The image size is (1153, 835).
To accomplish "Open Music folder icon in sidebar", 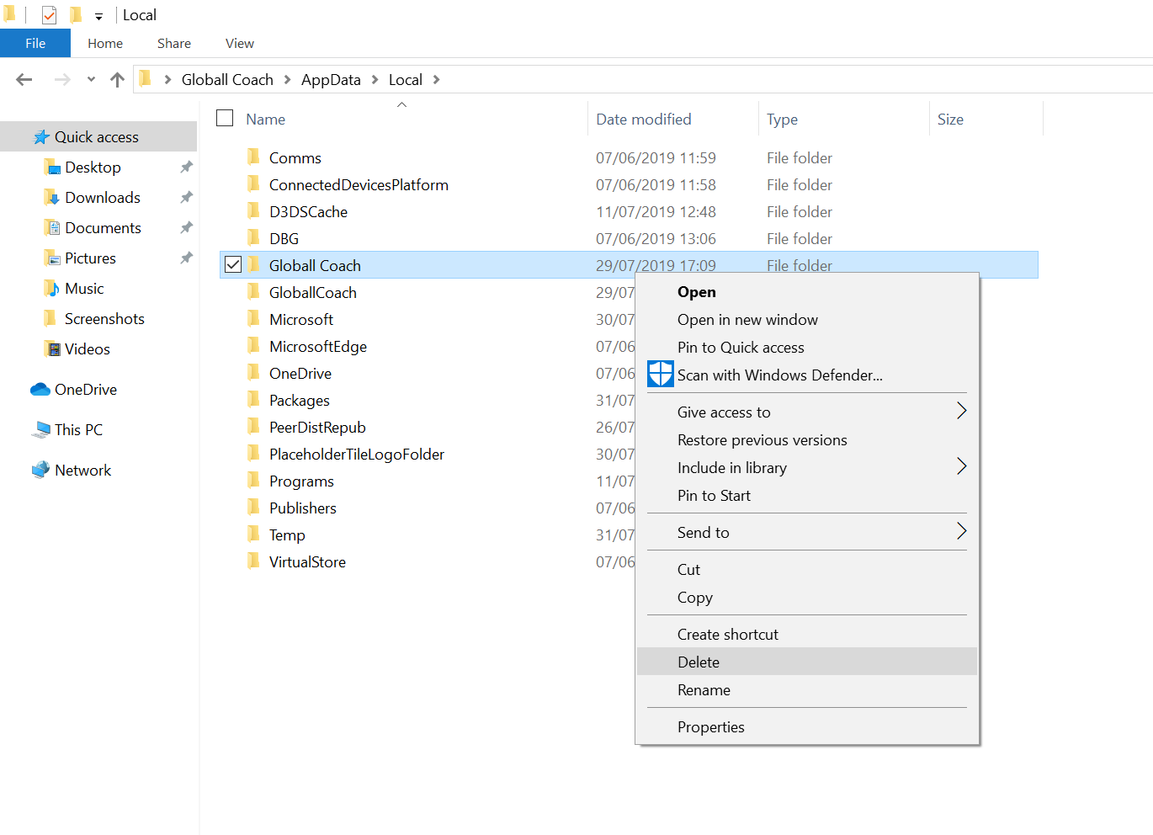I will pos(52,288).
